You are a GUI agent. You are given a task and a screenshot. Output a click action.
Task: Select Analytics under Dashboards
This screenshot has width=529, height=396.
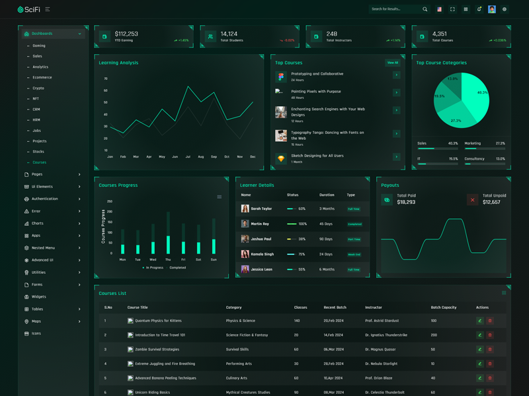pyautogui.click(x=40, y=67)
